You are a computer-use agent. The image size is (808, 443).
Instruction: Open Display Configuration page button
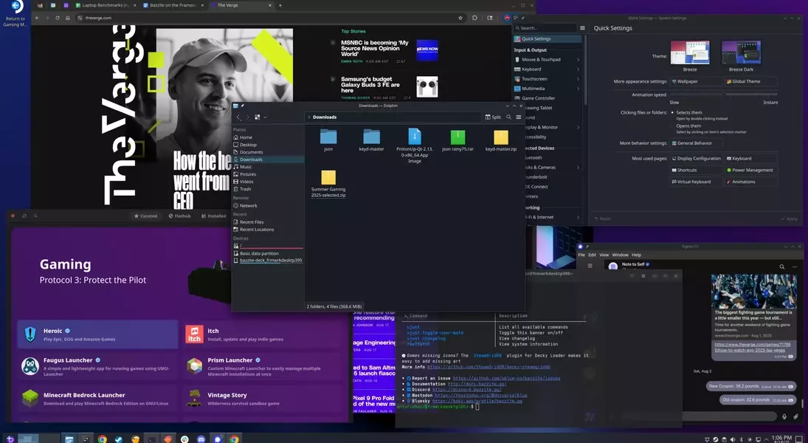[696, 158]
